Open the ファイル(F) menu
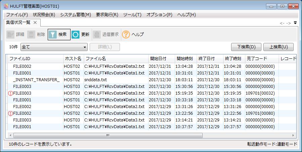The width and height of the screenshot is (302, 152). coord(17,15)
